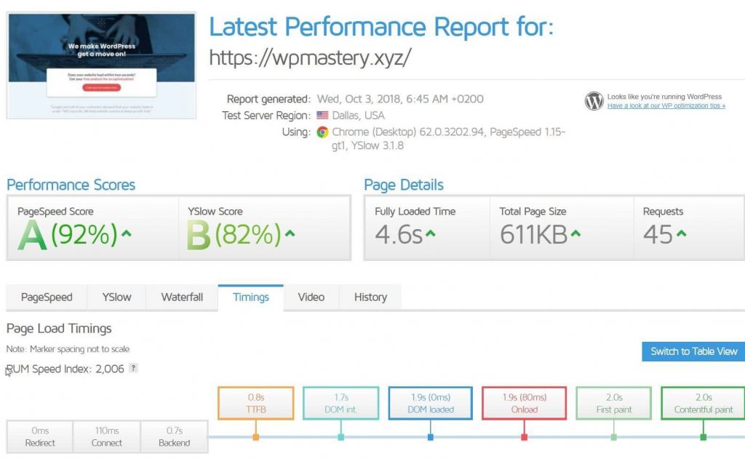745x461 pixels.
Task: Open the History tab
Action: (370, 297)
